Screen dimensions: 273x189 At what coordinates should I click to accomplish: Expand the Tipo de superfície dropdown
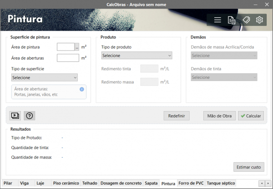44,77
